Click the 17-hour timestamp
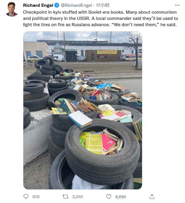The image size is (185, 203). pos(103,5)
